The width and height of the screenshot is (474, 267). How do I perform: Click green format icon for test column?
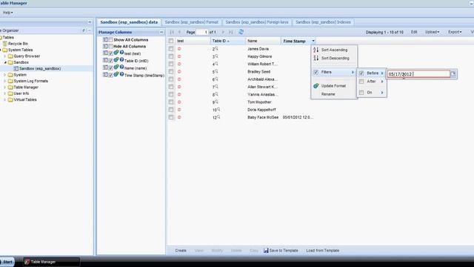point(116,53)
